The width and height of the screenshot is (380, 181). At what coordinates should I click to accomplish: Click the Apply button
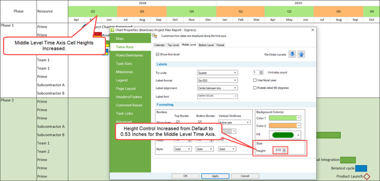215,176
